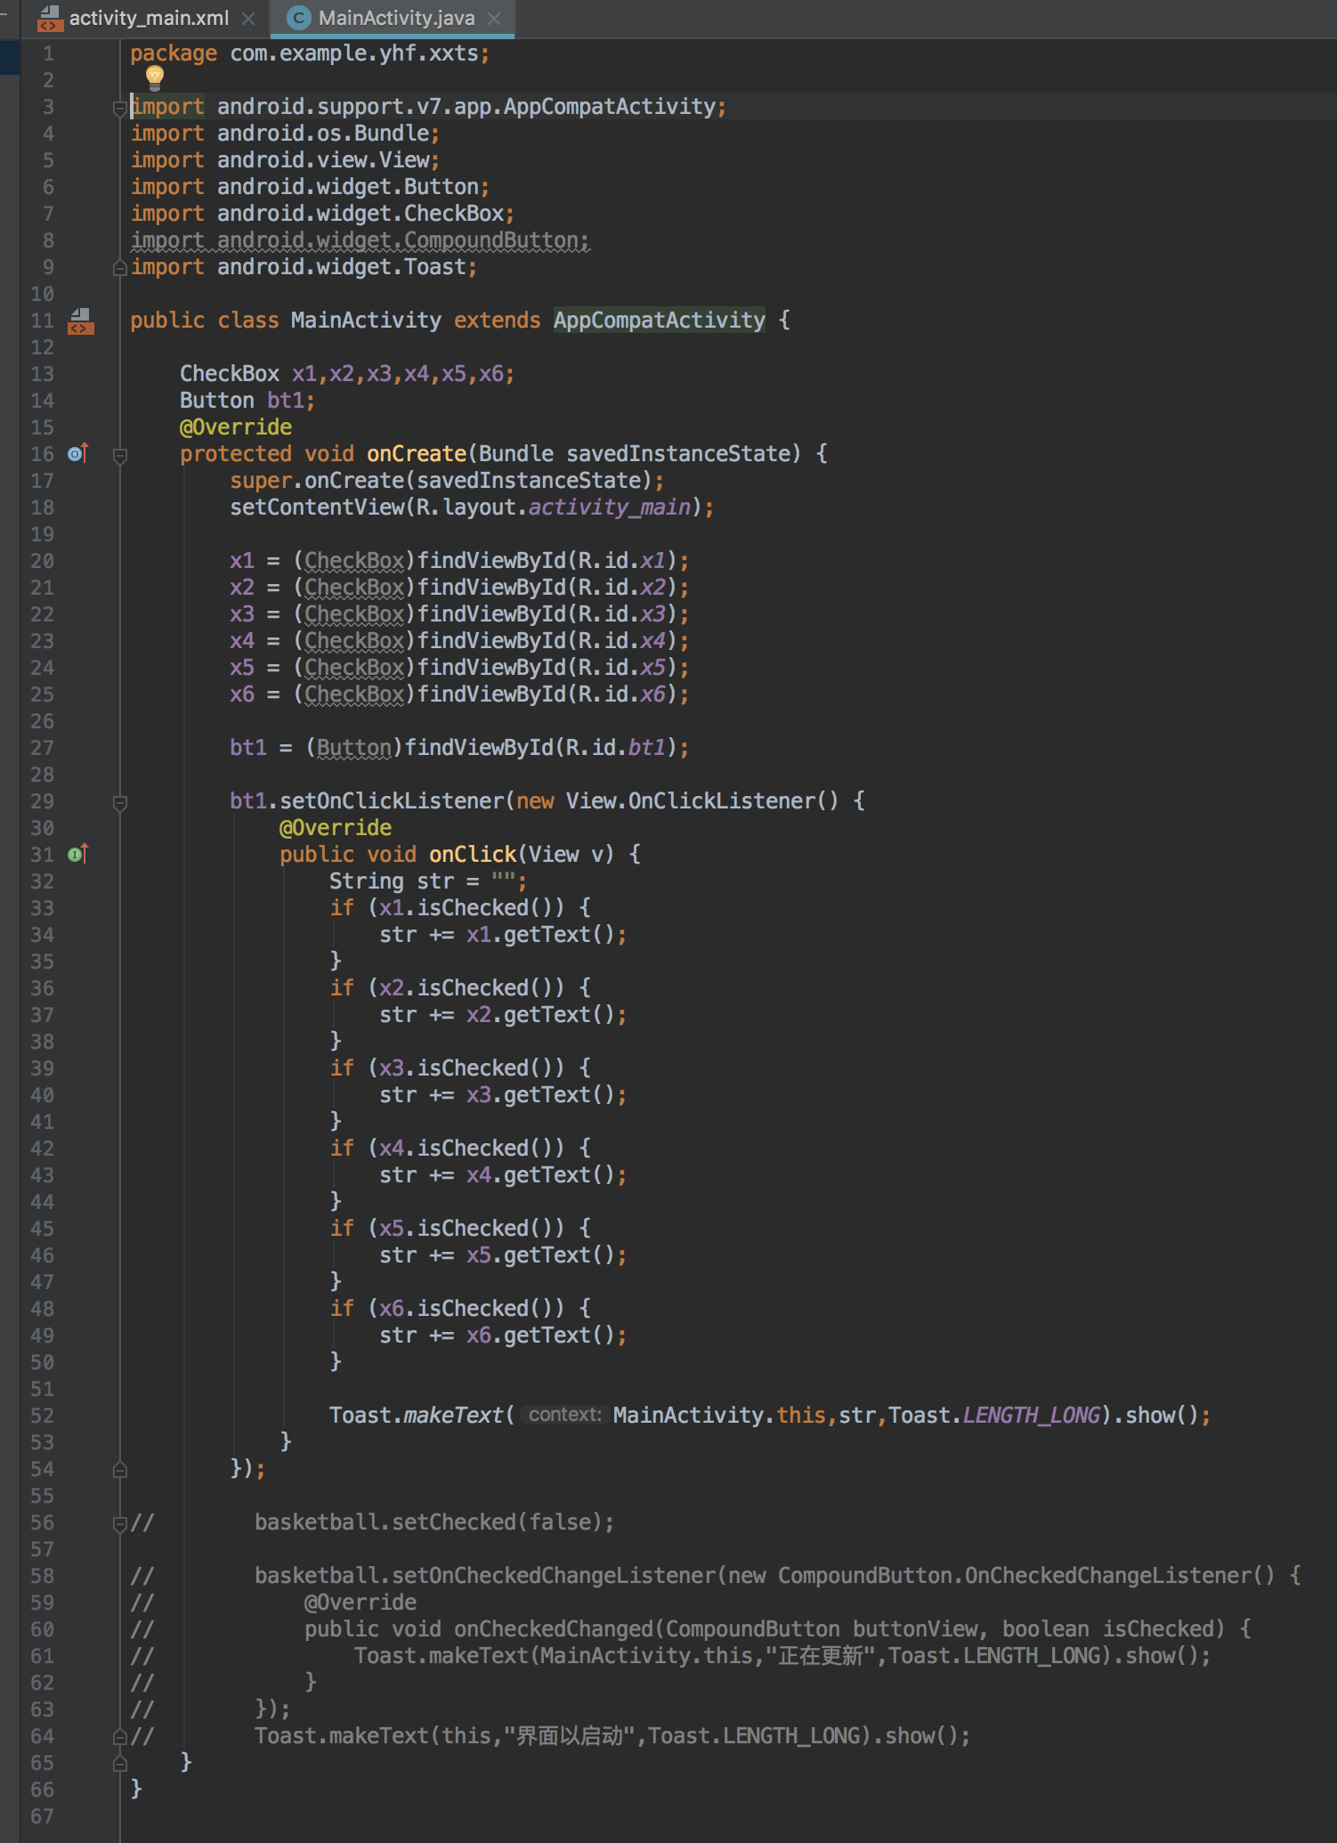Click the '(Button)' cast on line 27
The height and width of the screenshot is (1843, 1337).
354,748
